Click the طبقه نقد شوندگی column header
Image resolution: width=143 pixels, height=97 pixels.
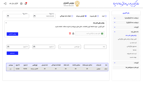[x=56, y=65]
